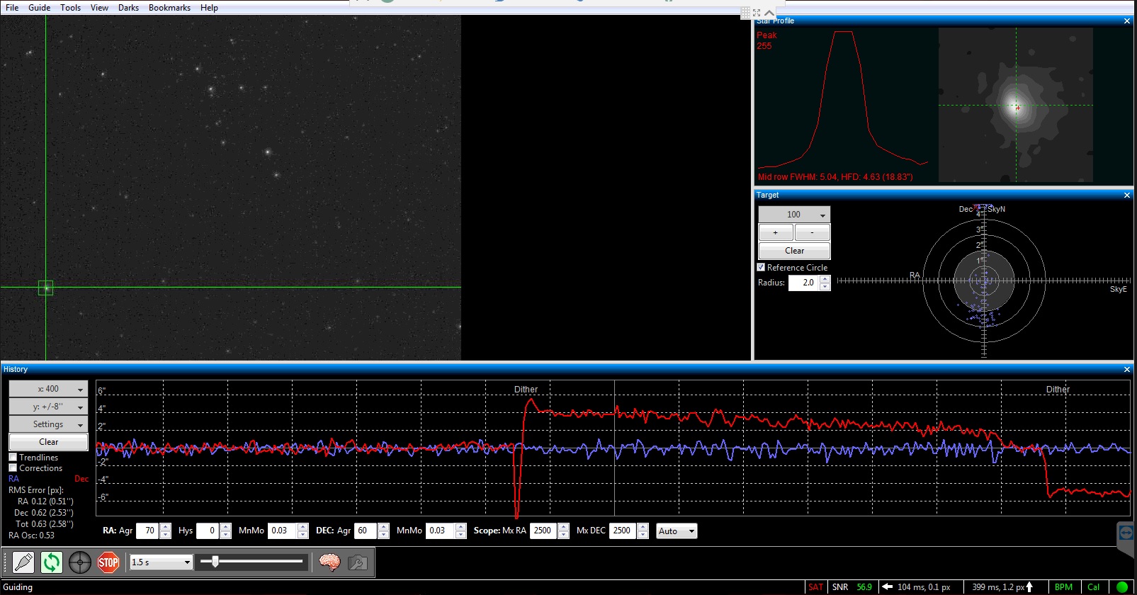The image size is (1137, 595).
Task: Click the SNR 56.9 status text
Action: coord(852,586)
